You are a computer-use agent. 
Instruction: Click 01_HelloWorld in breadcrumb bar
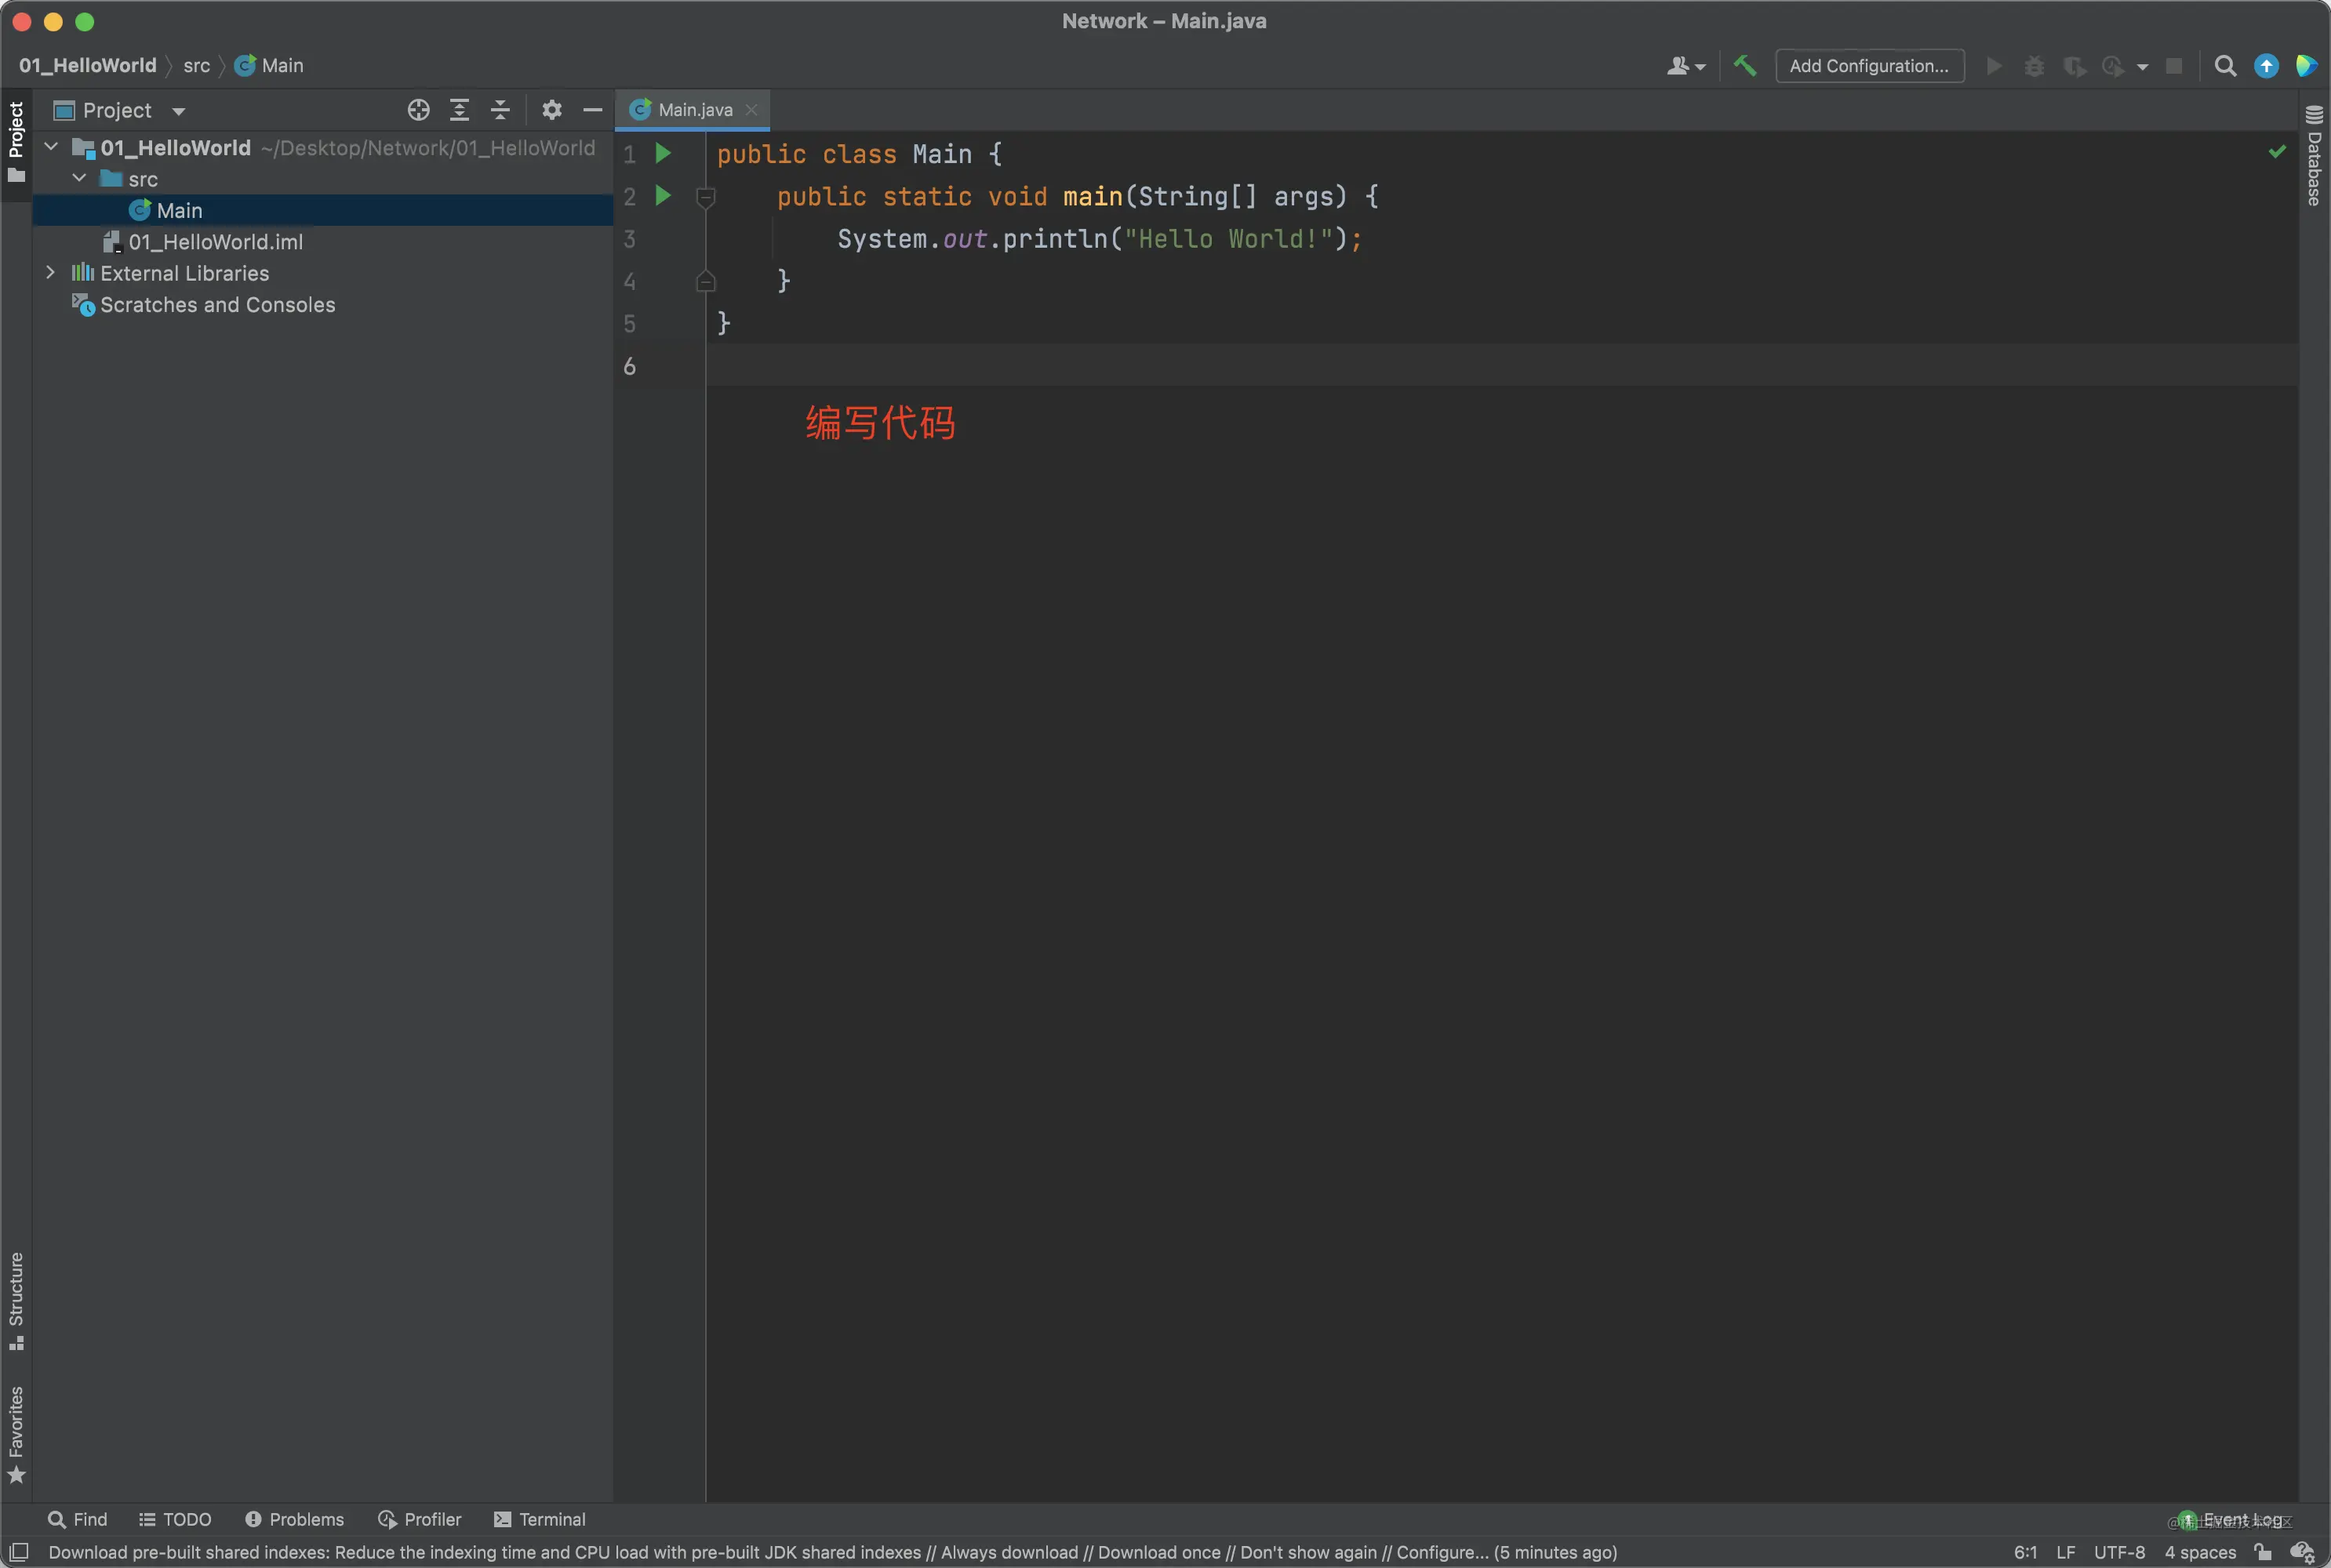pos(88,65)
